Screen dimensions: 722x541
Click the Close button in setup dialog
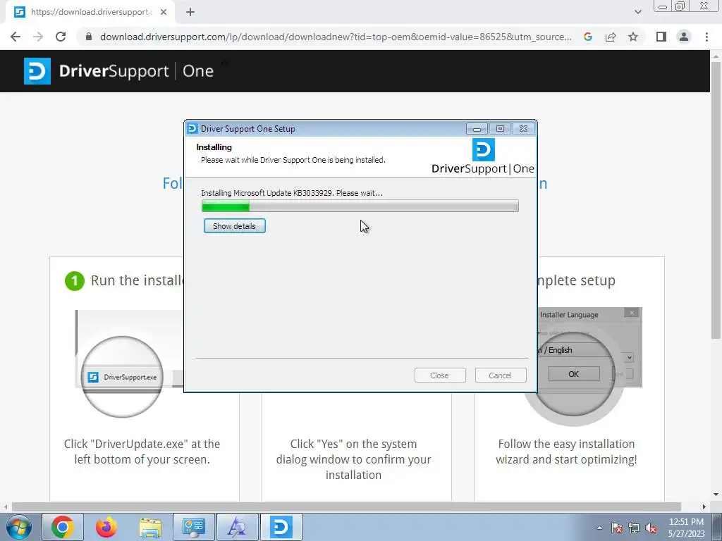(440, 375)
